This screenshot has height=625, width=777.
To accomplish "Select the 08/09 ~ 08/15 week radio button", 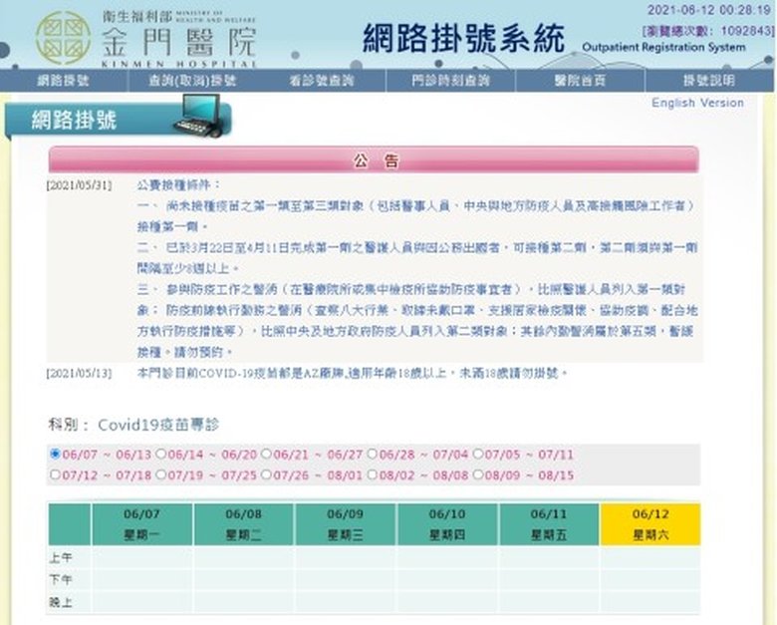I will (x=478, y=474).
